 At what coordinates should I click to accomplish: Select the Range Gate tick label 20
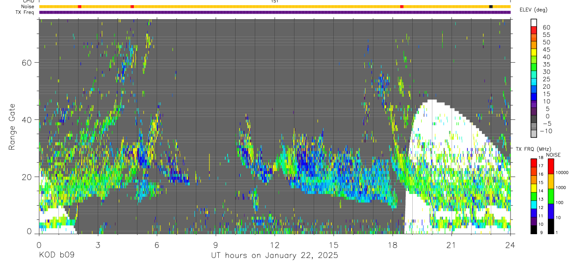point(27,177)
